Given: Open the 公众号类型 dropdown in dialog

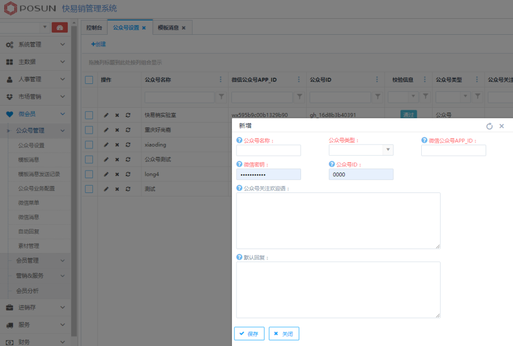Looking at the screenshot, I should [388, 150].
